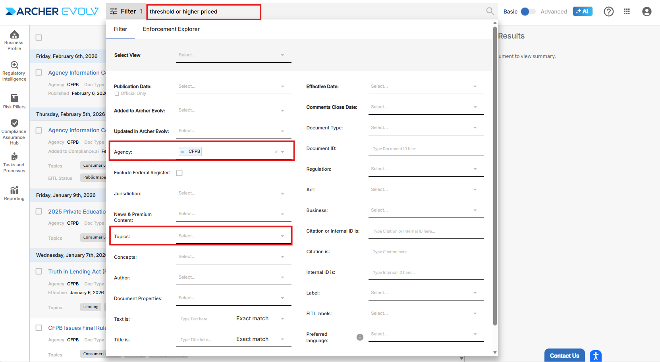The width and height of the screenshot is (660, 362).
Task: Open Business Profile in the sidebar
Action: coord(14,40)
